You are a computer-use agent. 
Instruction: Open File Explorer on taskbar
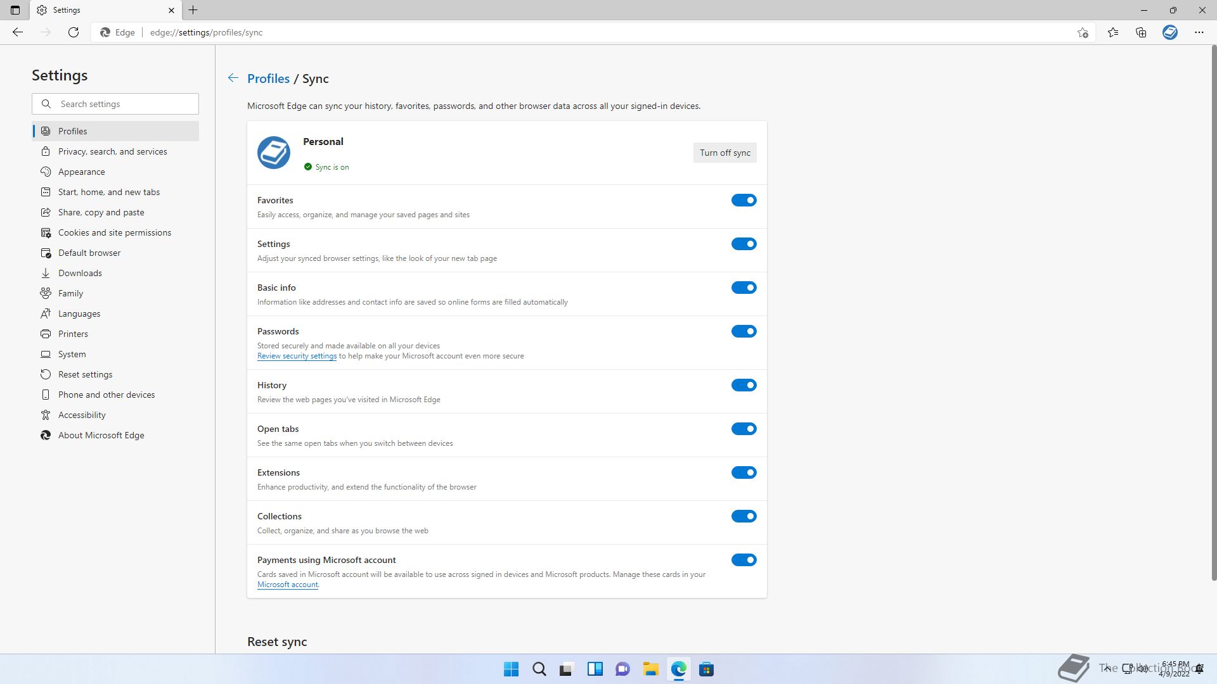click(651, 669)
